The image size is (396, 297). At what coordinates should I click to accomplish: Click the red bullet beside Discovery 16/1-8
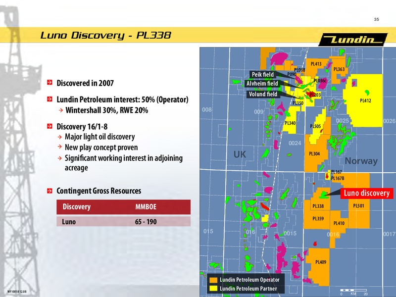coord(50,126)
